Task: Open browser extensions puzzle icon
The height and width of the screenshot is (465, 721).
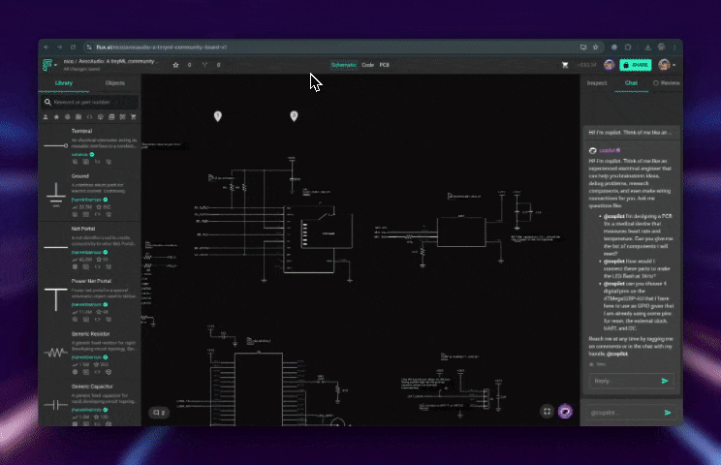Action: (628, 47)
